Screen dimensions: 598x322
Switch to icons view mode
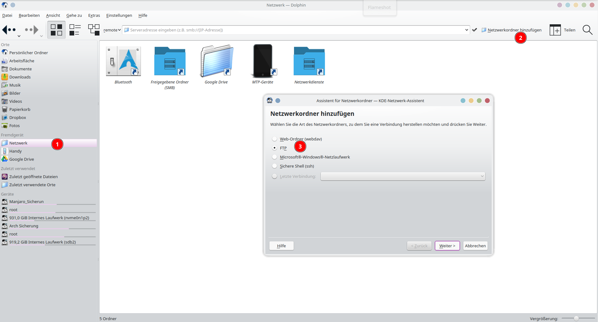56,30
